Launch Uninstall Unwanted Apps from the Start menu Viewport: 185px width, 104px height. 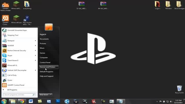[x=20, y=30]
